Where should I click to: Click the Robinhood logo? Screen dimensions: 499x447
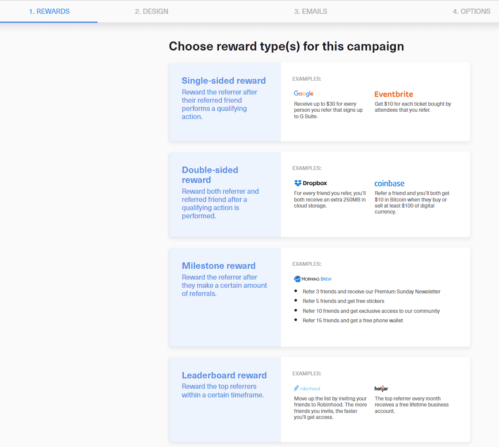click(x=307, y=388)
